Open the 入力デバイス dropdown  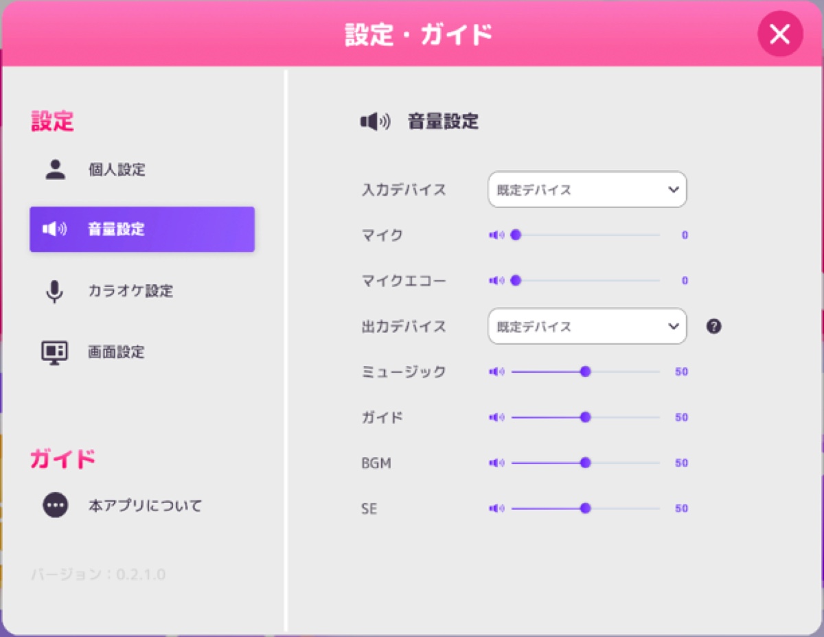coord(586,189)
